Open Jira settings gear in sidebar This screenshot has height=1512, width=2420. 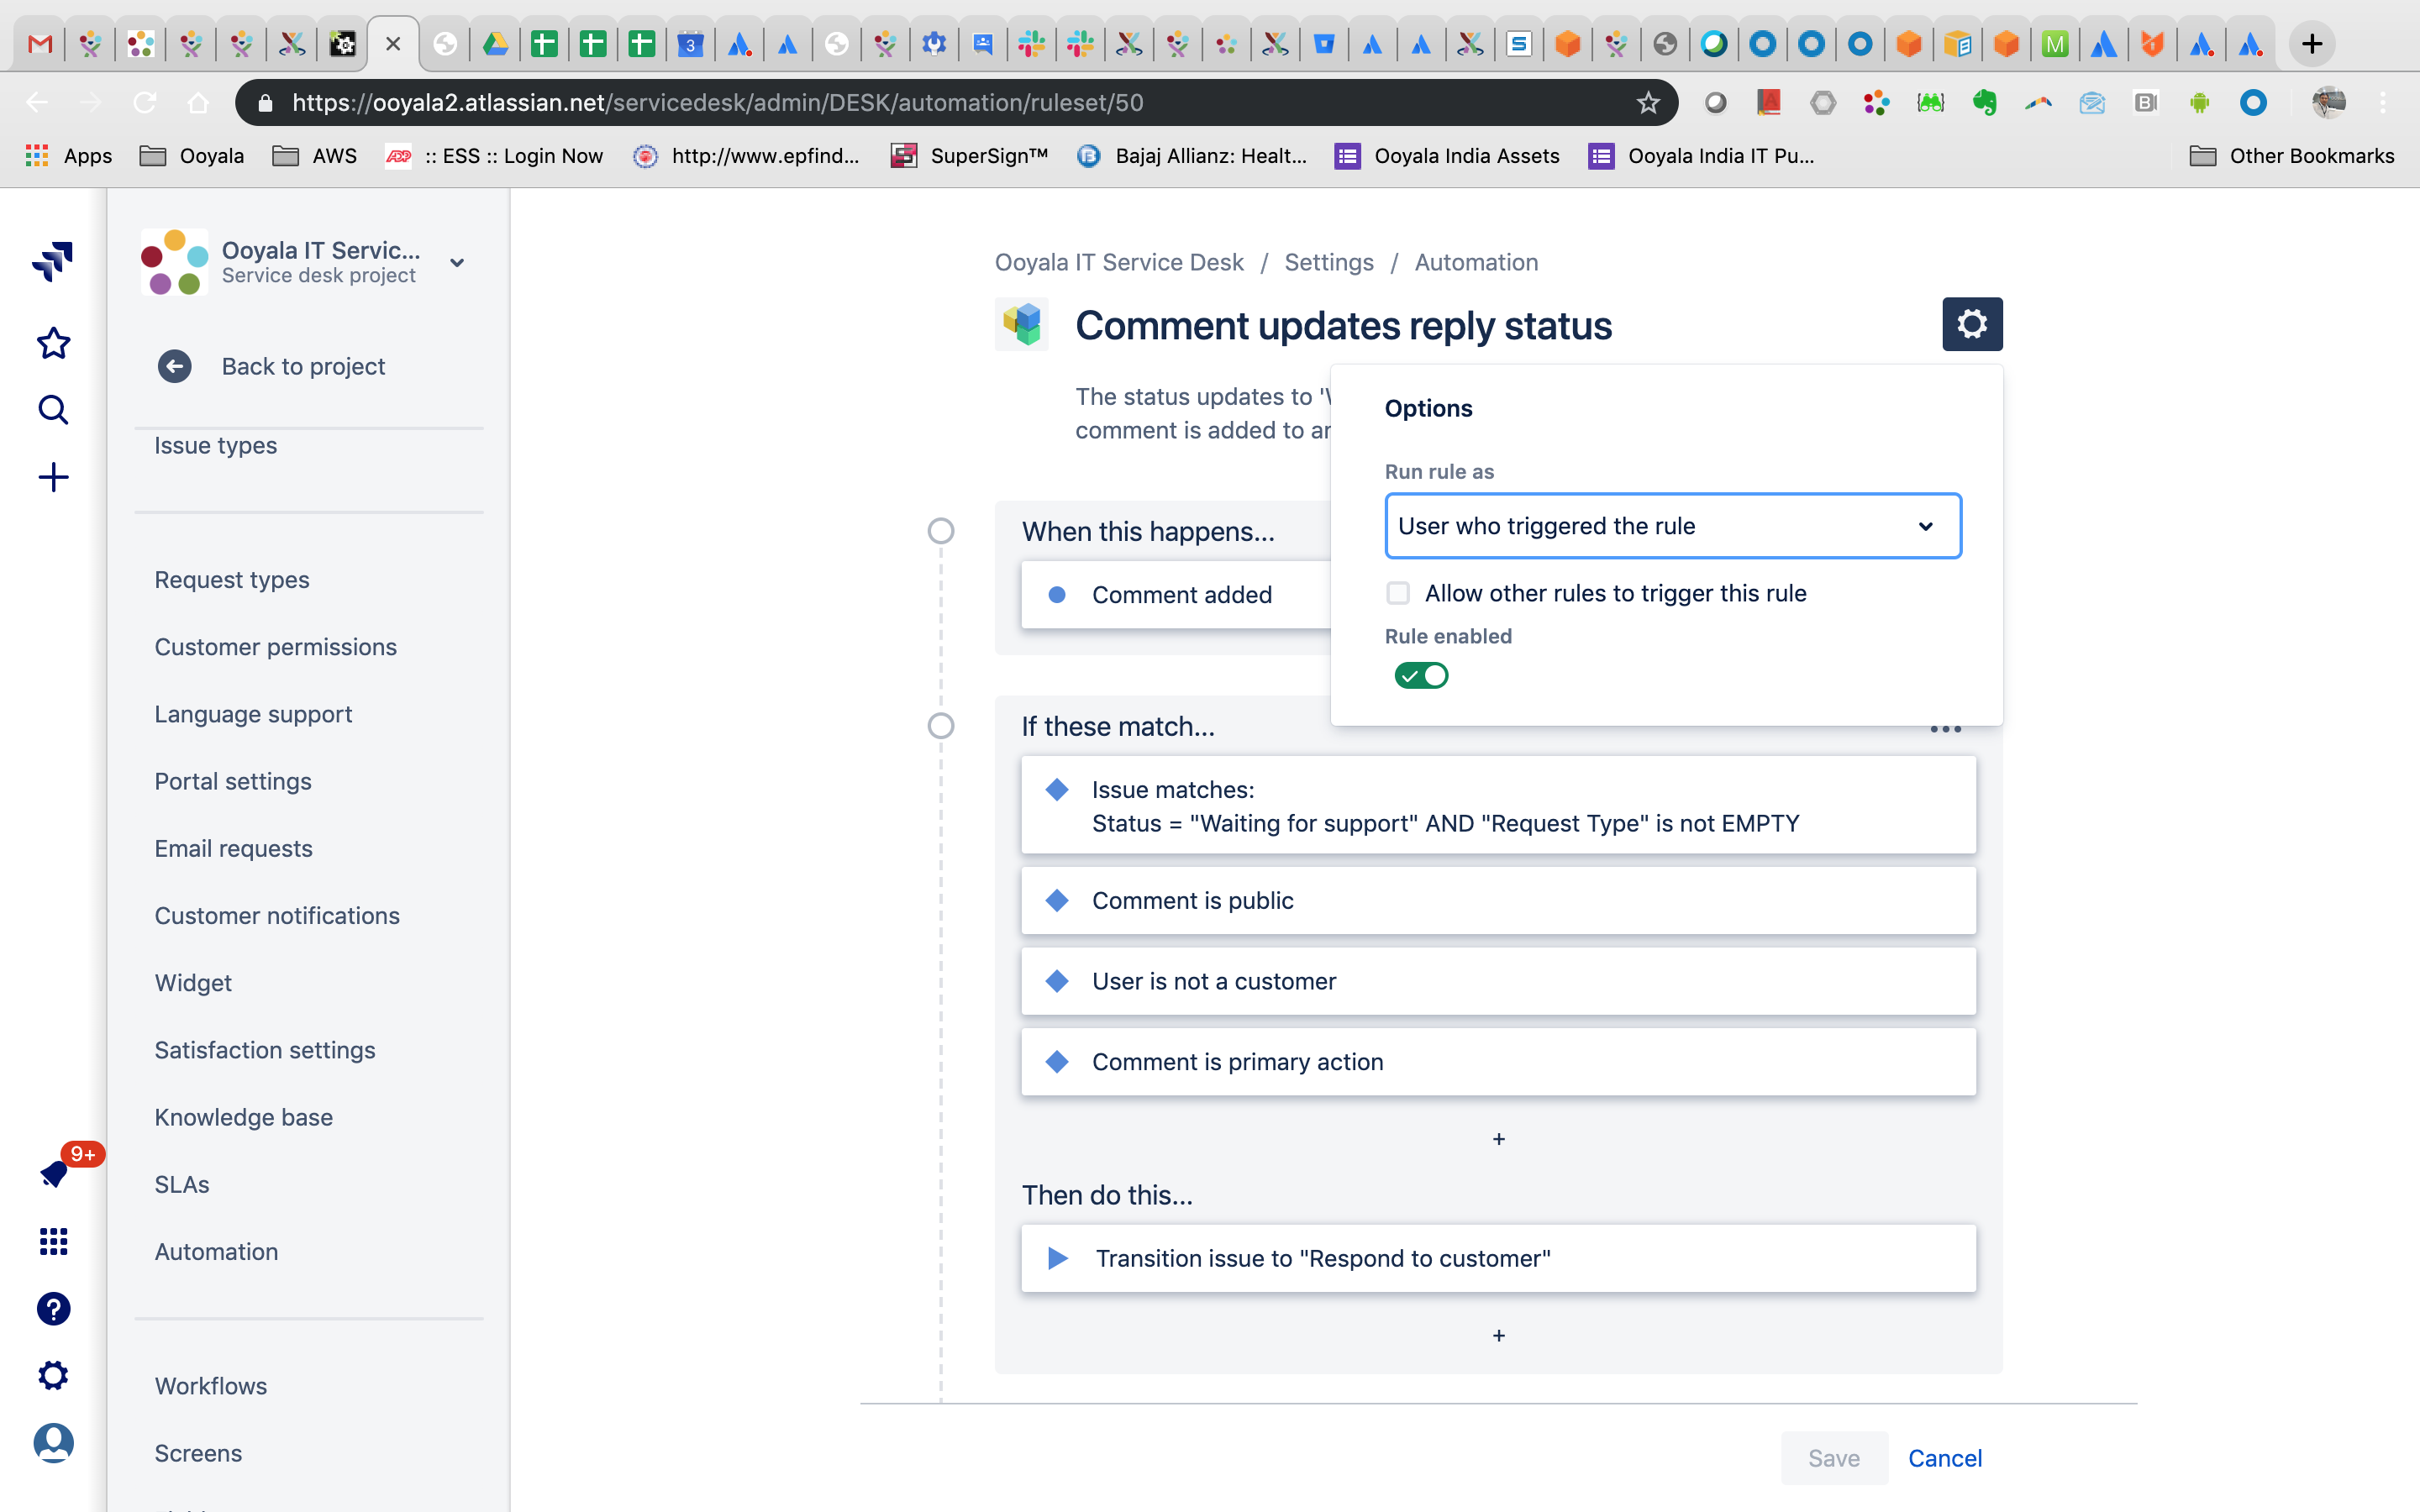(53, 1375)
